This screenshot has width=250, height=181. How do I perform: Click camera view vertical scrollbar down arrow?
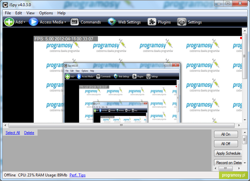245,120
